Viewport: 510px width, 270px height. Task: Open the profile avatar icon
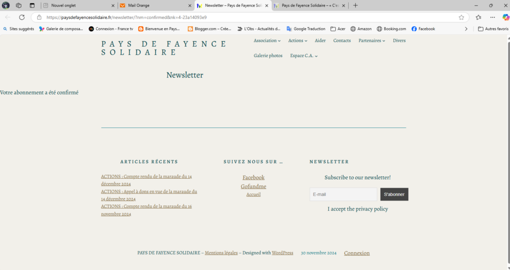pos(6,5)
